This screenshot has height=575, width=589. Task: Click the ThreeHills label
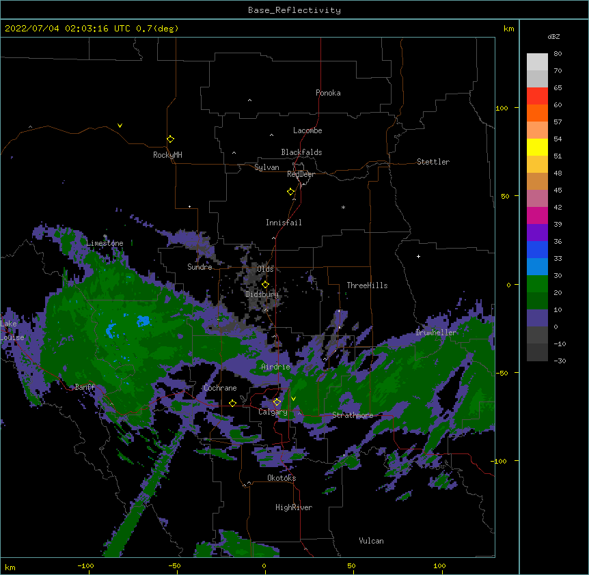(x=367, y=285)
